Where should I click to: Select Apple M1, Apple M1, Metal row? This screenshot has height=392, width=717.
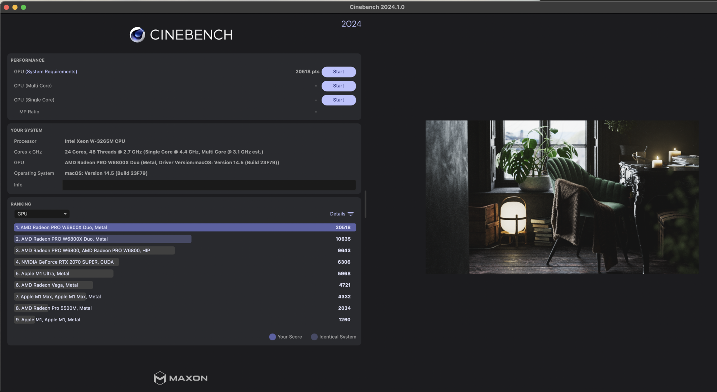pos(185,320)
